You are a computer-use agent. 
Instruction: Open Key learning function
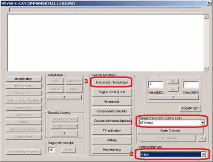coord(112,150)
